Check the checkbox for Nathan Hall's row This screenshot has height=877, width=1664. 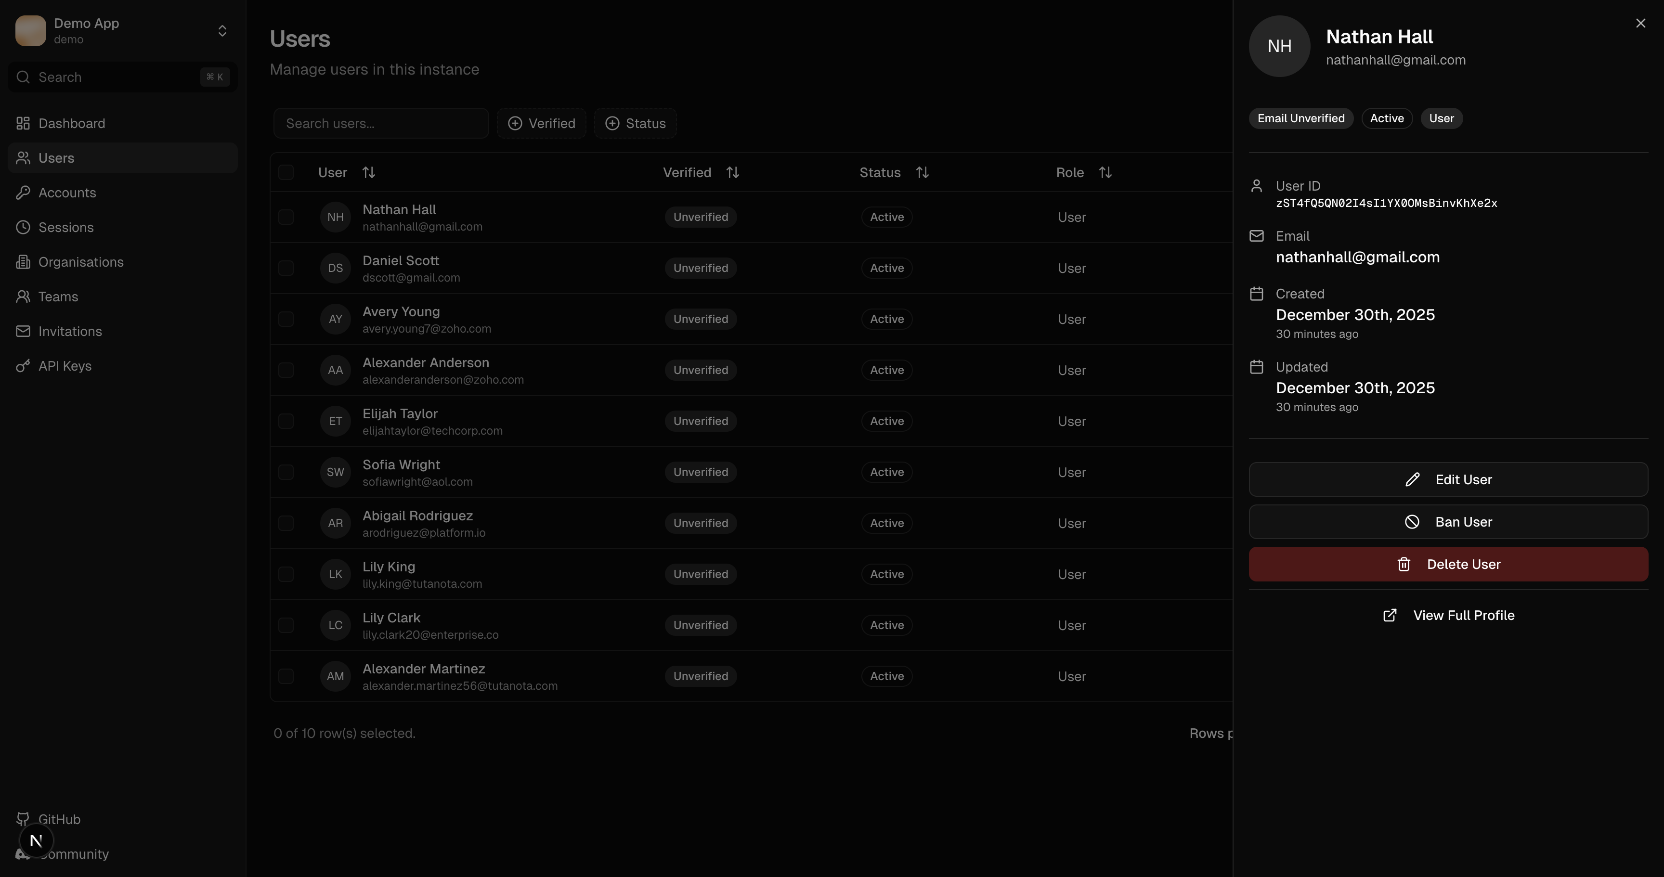286,217
